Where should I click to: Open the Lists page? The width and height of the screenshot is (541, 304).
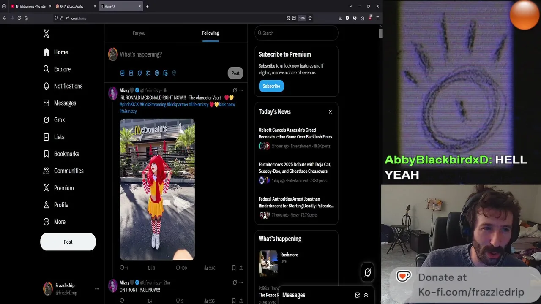(x=54, y=137)
